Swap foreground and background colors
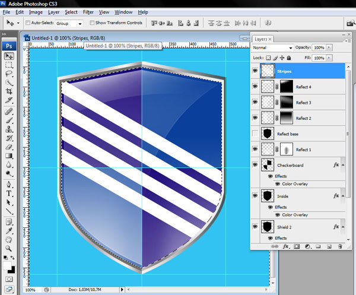Viewport: 356px width, 295px height. coord(12,258)
